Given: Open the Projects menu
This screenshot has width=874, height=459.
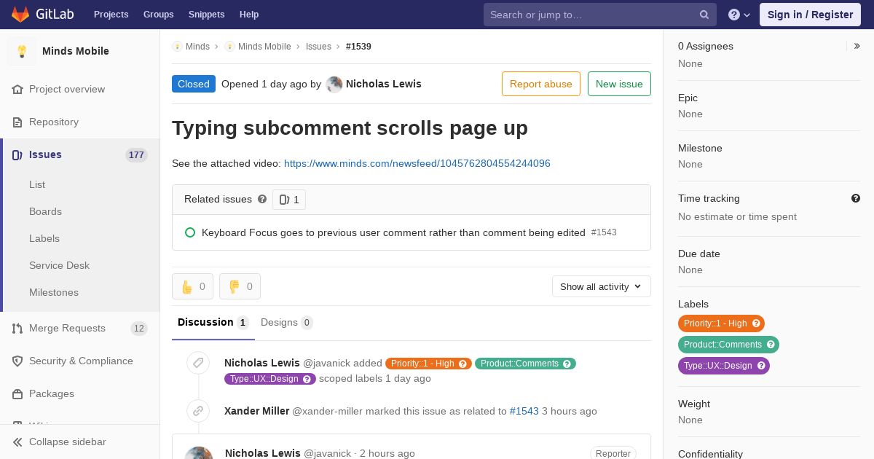Looking at the screenshot, I should coord(111,15).
